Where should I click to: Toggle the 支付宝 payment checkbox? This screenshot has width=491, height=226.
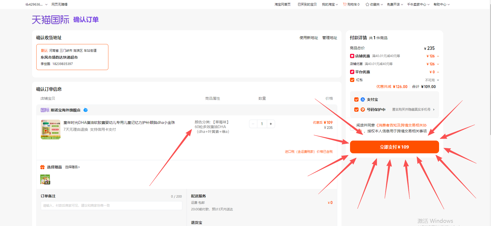(x=356, y=99)
